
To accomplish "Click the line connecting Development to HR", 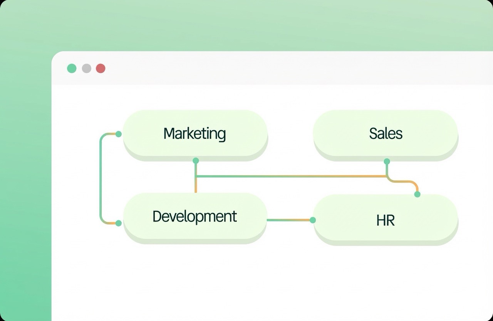I will point(289,220).
